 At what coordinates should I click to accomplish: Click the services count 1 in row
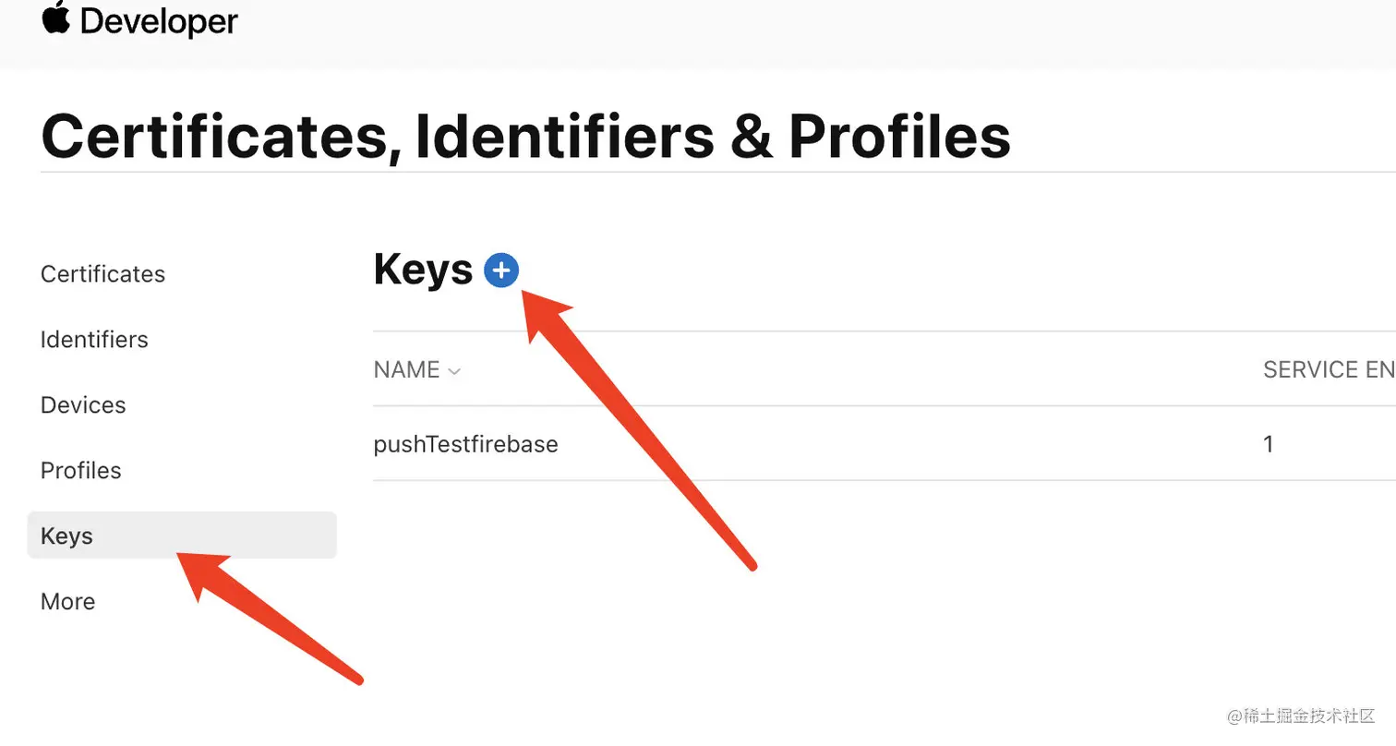pyautogui.click(x=1269, y=444)
